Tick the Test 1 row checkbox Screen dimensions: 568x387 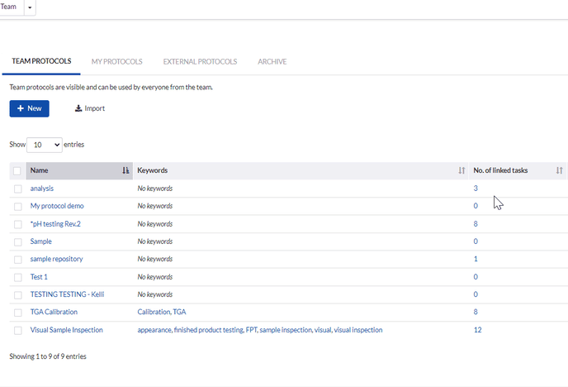pyautogui.click(x=18, y=278)
